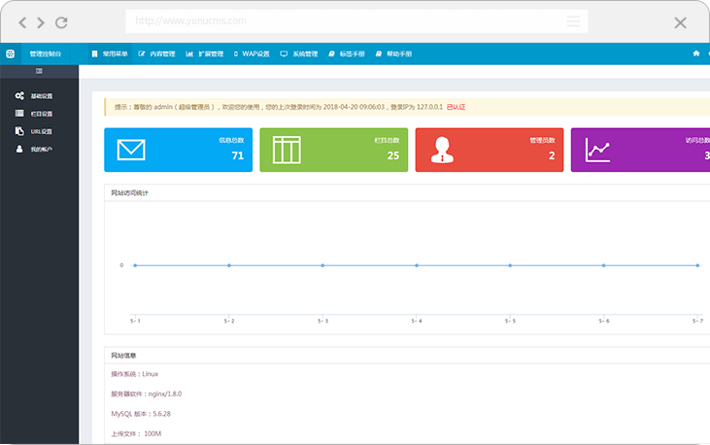Open the browser hamburger menu icon
Screen dimensions: 710x445
point(575,20)
